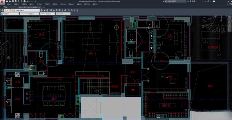The width and height of the screenshot is (232, 120).
Task: Open the AutoCAD application menu logo
Action: point(2,2)
